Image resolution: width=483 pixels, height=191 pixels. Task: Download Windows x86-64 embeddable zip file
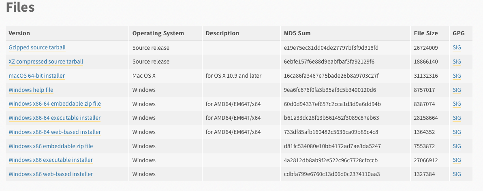[x=55, y=104]
